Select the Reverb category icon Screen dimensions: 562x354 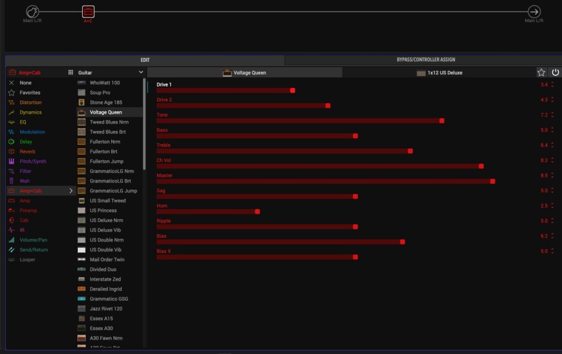[x=11, y=152]
